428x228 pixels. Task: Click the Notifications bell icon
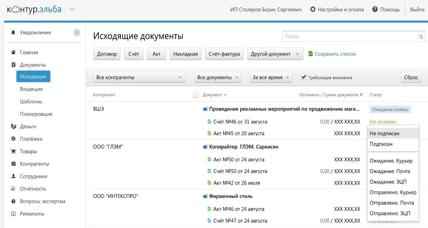(13, 32)
